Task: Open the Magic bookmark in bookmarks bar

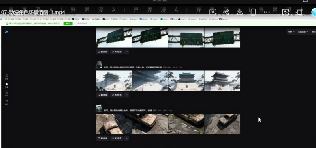Action: click(x=154, y=19)
